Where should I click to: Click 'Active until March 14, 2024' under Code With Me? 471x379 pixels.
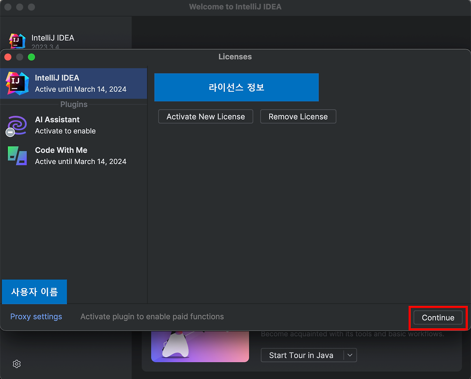coord(81,162)
